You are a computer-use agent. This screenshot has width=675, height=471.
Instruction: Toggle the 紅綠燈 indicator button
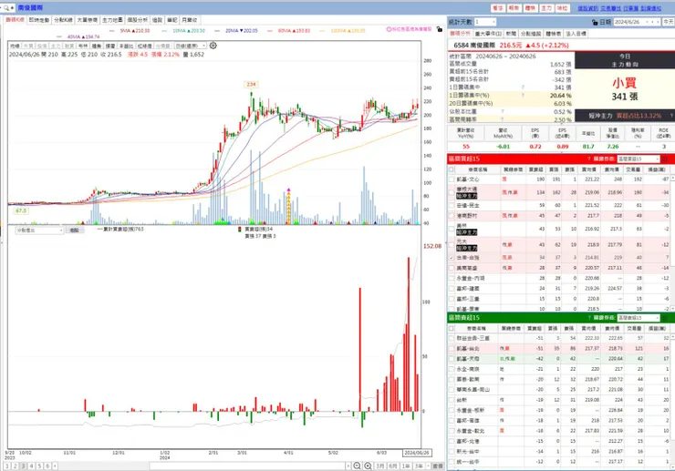tap(145, 46)
